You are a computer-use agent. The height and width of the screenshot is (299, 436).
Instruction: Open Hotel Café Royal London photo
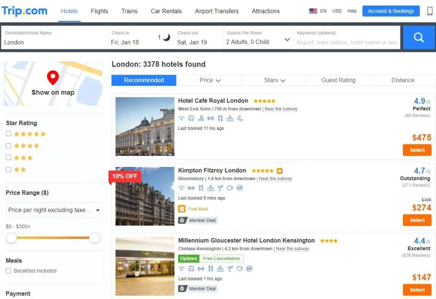pyautogui.click(x=145, y=126)
